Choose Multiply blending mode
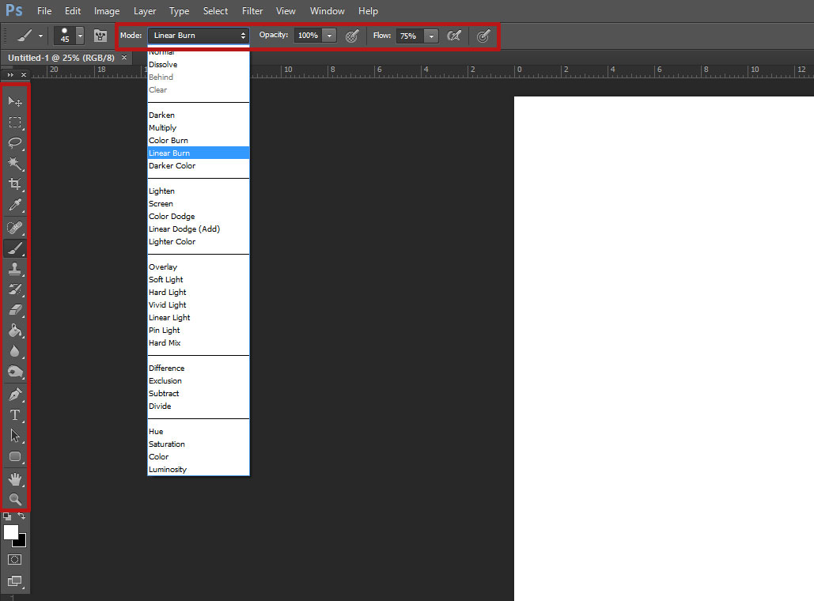 (199, 127)
